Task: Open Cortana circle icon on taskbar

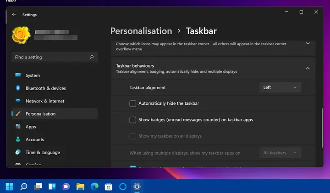Action: tap(123, 186)
